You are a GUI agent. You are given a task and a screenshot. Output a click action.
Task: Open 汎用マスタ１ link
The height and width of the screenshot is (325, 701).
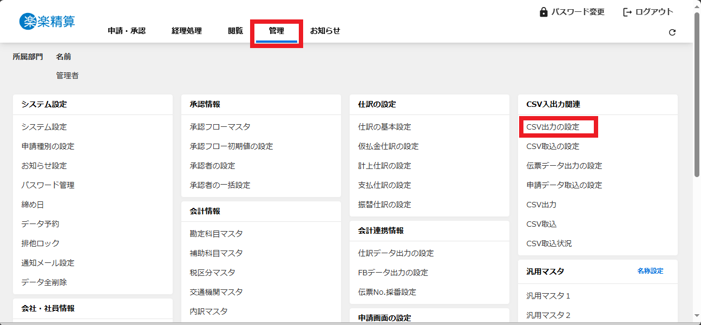(548, 296)
